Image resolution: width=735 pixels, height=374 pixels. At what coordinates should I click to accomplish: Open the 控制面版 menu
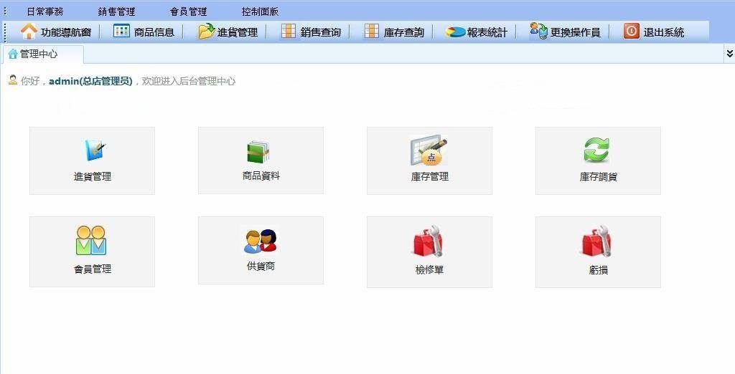260,11
